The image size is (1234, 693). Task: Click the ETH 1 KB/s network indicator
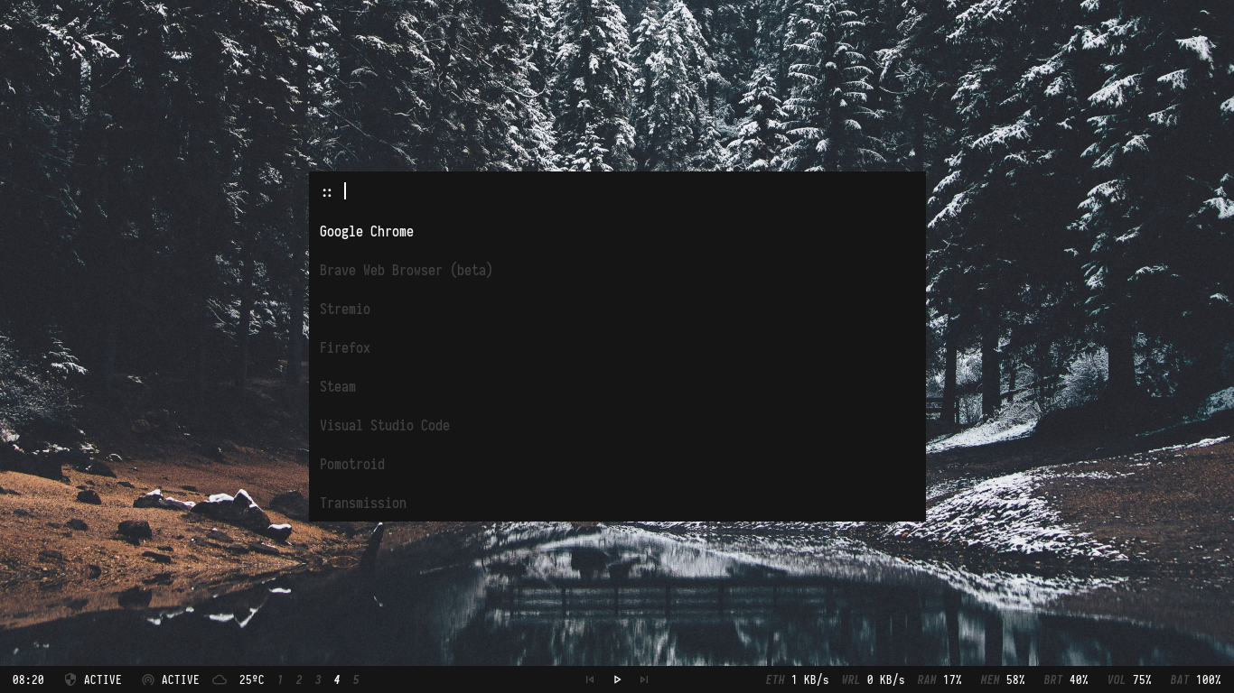coord(798,679)
